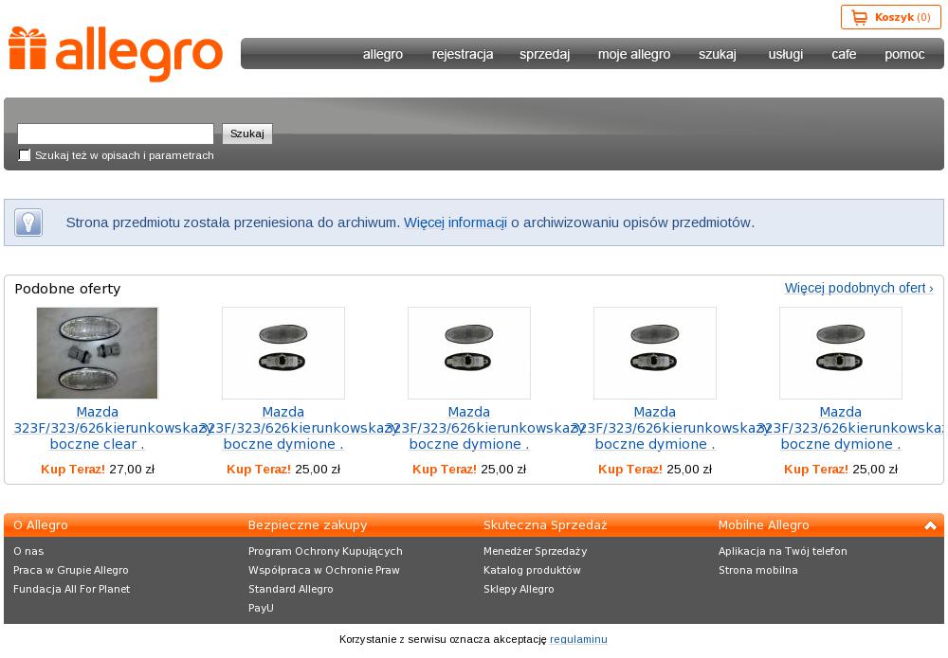Open the regulaminu terms link
Image resolution: width=948 pixels, height=658 pixels.
coord(578,639)
